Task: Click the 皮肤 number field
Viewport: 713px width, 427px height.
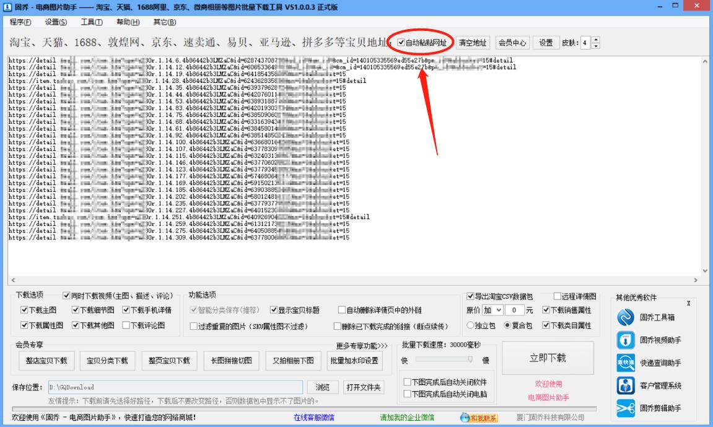Action: 585,43
